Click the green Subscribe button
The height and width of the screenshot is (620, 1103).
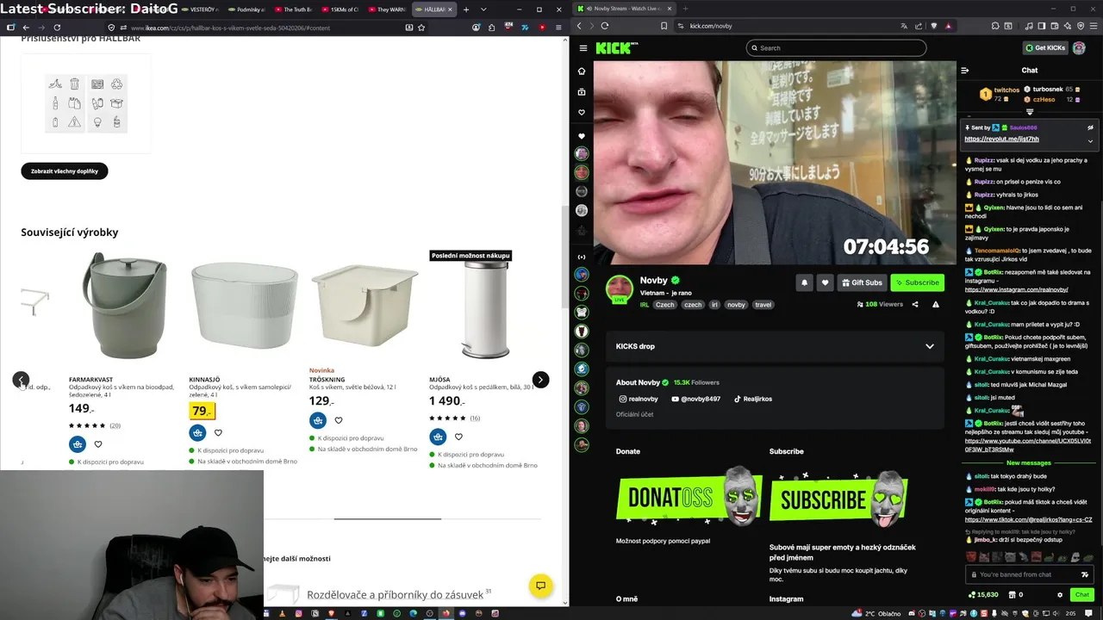tap(917, 282)
